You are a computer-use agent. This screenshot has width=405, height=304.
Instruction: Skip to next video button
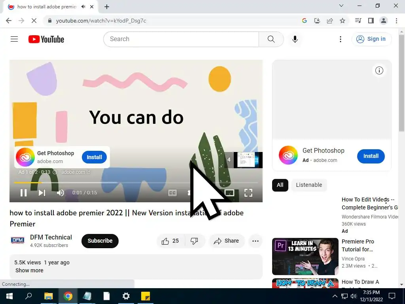pos(42,193)
